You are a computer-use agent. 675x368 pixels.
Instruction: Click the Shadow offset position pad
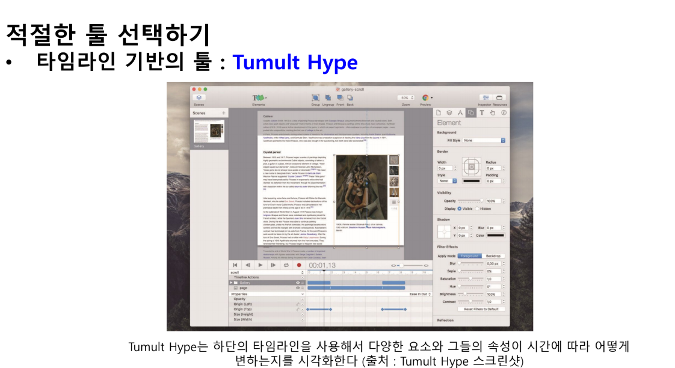point(444,232)
